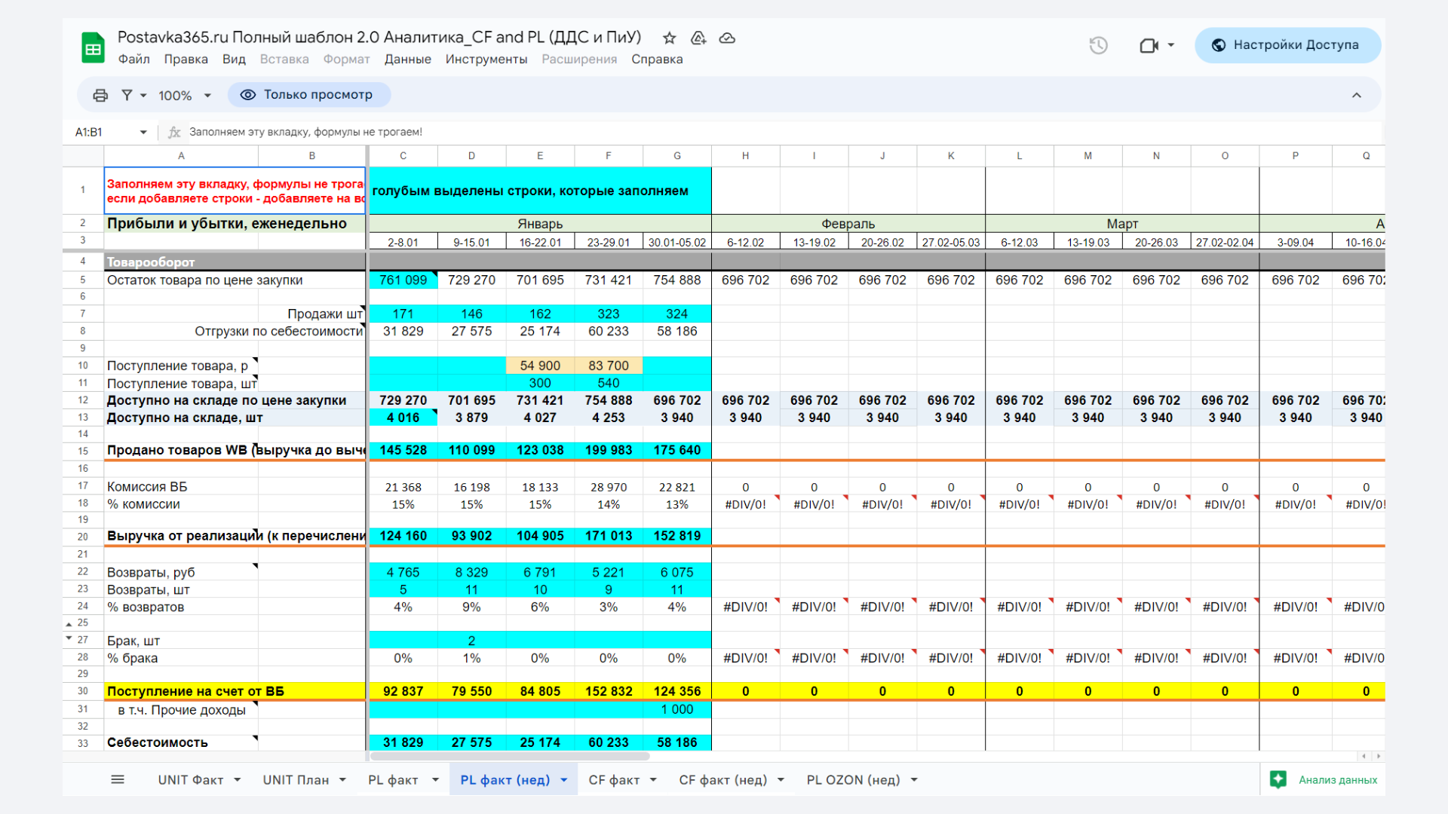Switch to the CF факт sheet tab

point(614,780)
